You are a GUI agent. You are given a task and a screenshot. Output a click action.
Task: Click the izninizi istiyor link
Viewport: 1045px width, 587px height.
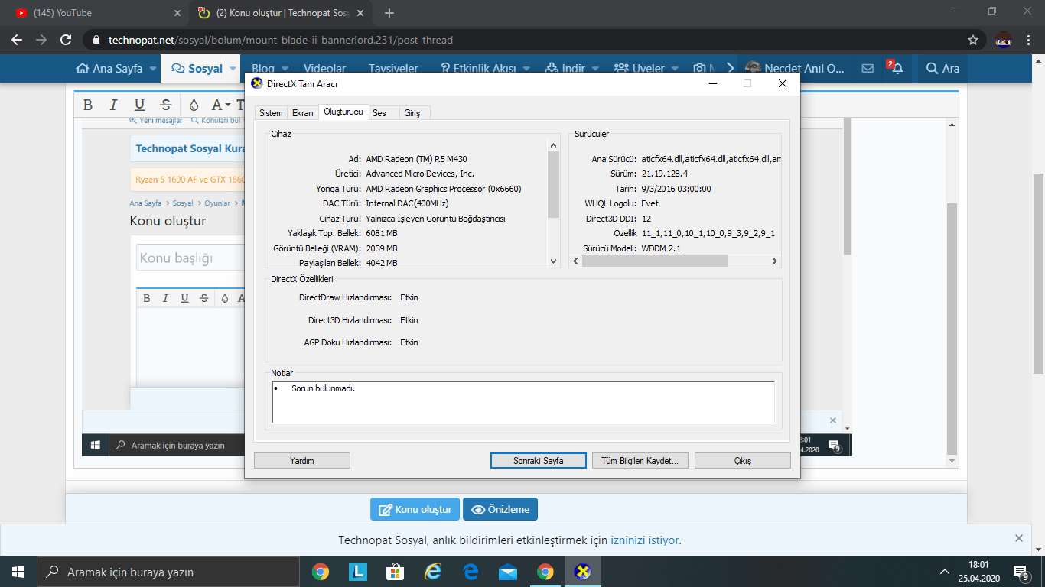644,540
